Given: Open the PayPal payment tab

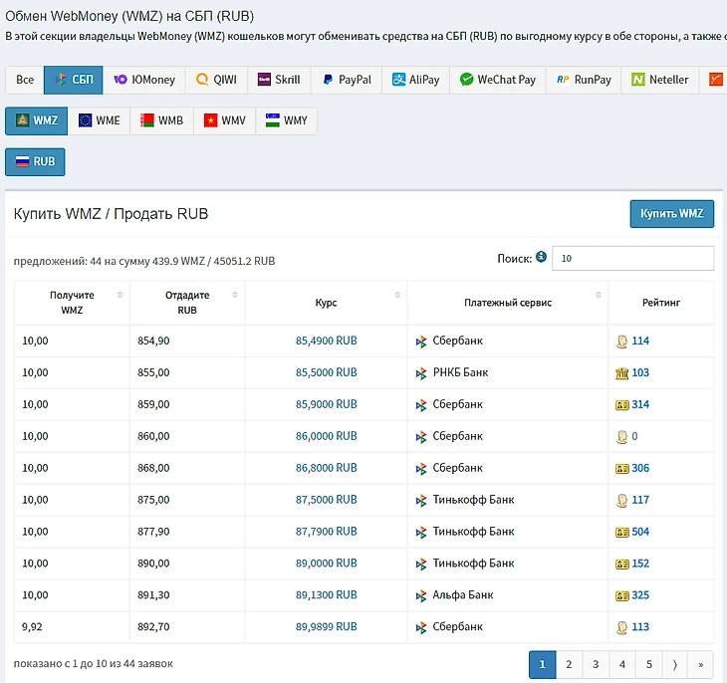Looking at the screenshot, I should click(x=346, y=80).
